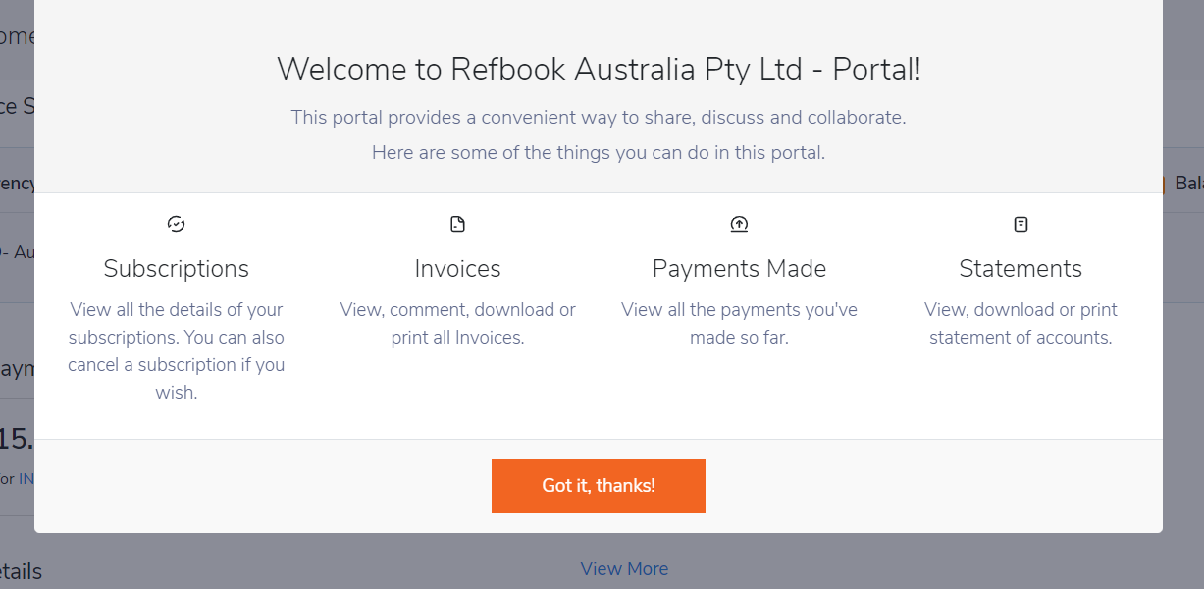Click the payments you've made description
The width and height of the screenshot is (1204, 589).
(739, 323)
